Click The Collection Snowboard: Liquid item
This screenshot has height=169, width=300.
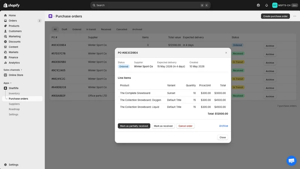(x=139, y=107)
